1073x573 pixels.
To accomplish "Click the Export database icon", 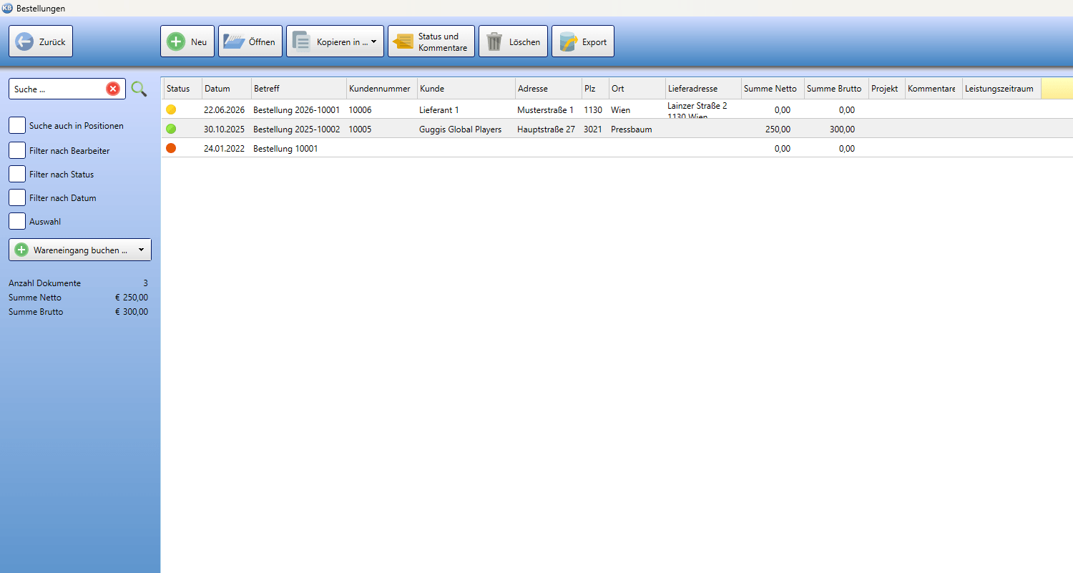I will 568,41.
